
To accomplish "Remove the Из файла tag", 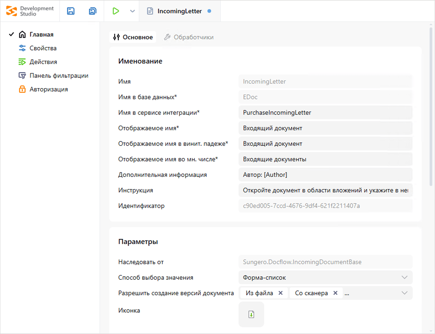I will tap(281, 293).
